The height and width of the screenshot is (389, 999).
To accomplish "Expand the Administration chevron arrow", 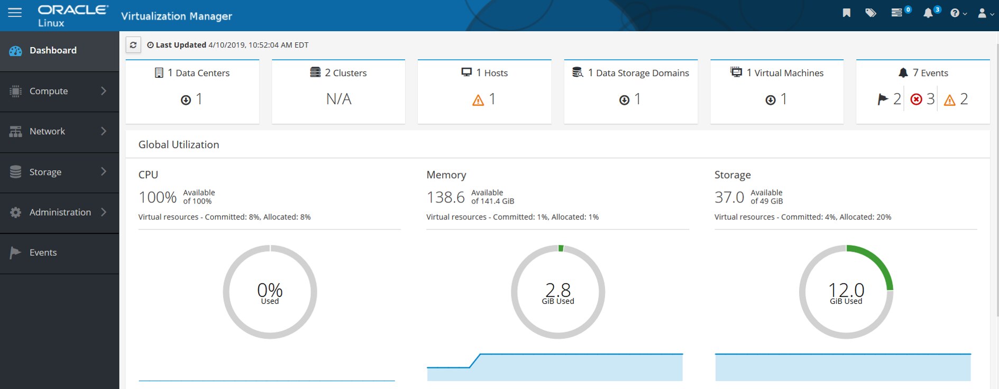I will 104,212.
